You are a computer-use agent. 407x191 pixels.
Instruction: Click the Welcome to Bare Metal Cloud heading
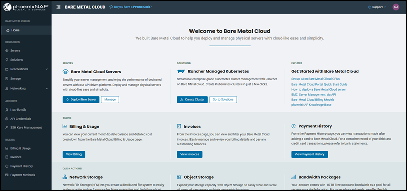tap(230, 31)
